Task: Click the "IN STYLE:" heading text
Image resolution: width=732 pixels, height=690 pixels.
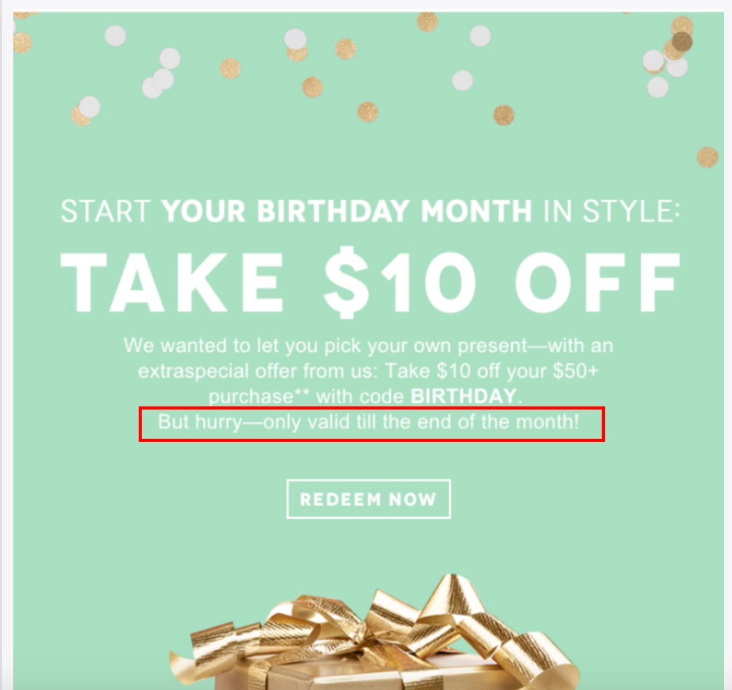Action: (x=611, y=212)
